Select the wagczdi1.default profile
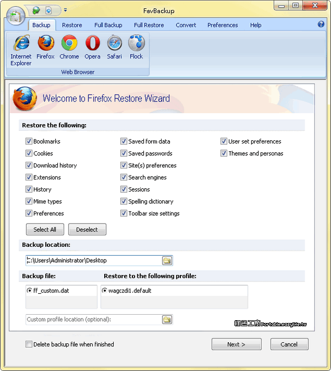The image size is (331, 371). 104,290
